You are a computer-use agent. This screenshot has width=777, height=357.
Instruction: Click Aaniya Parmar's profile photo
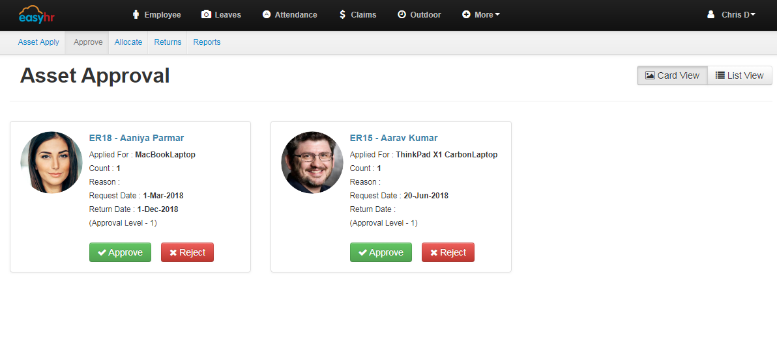pos(51,163)
